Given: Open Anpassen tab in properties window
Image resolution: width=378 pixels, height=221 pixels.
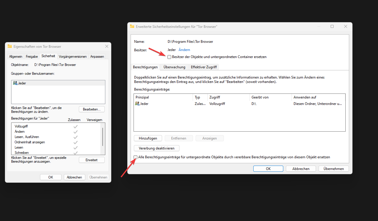Looking at the screenshot, I should pyautogui.click(x=97, y=57).
